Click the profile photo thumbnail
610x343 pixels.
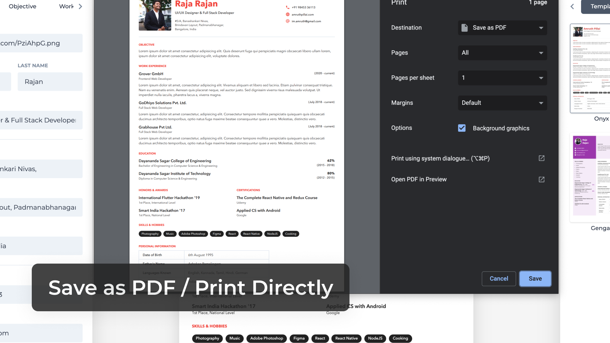[155, 15]
